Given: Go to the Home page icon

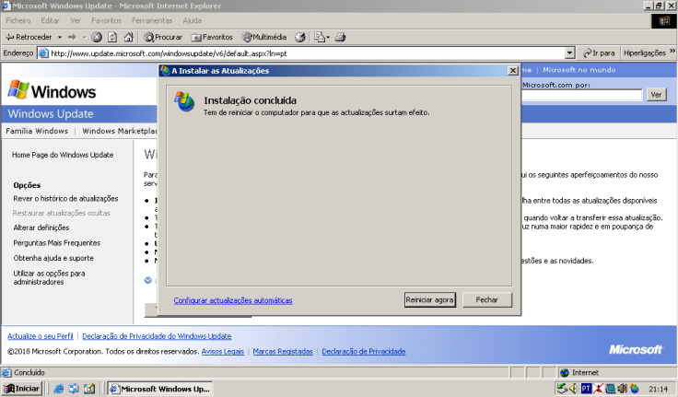Looking at the screenshot, I should point(127,37).
